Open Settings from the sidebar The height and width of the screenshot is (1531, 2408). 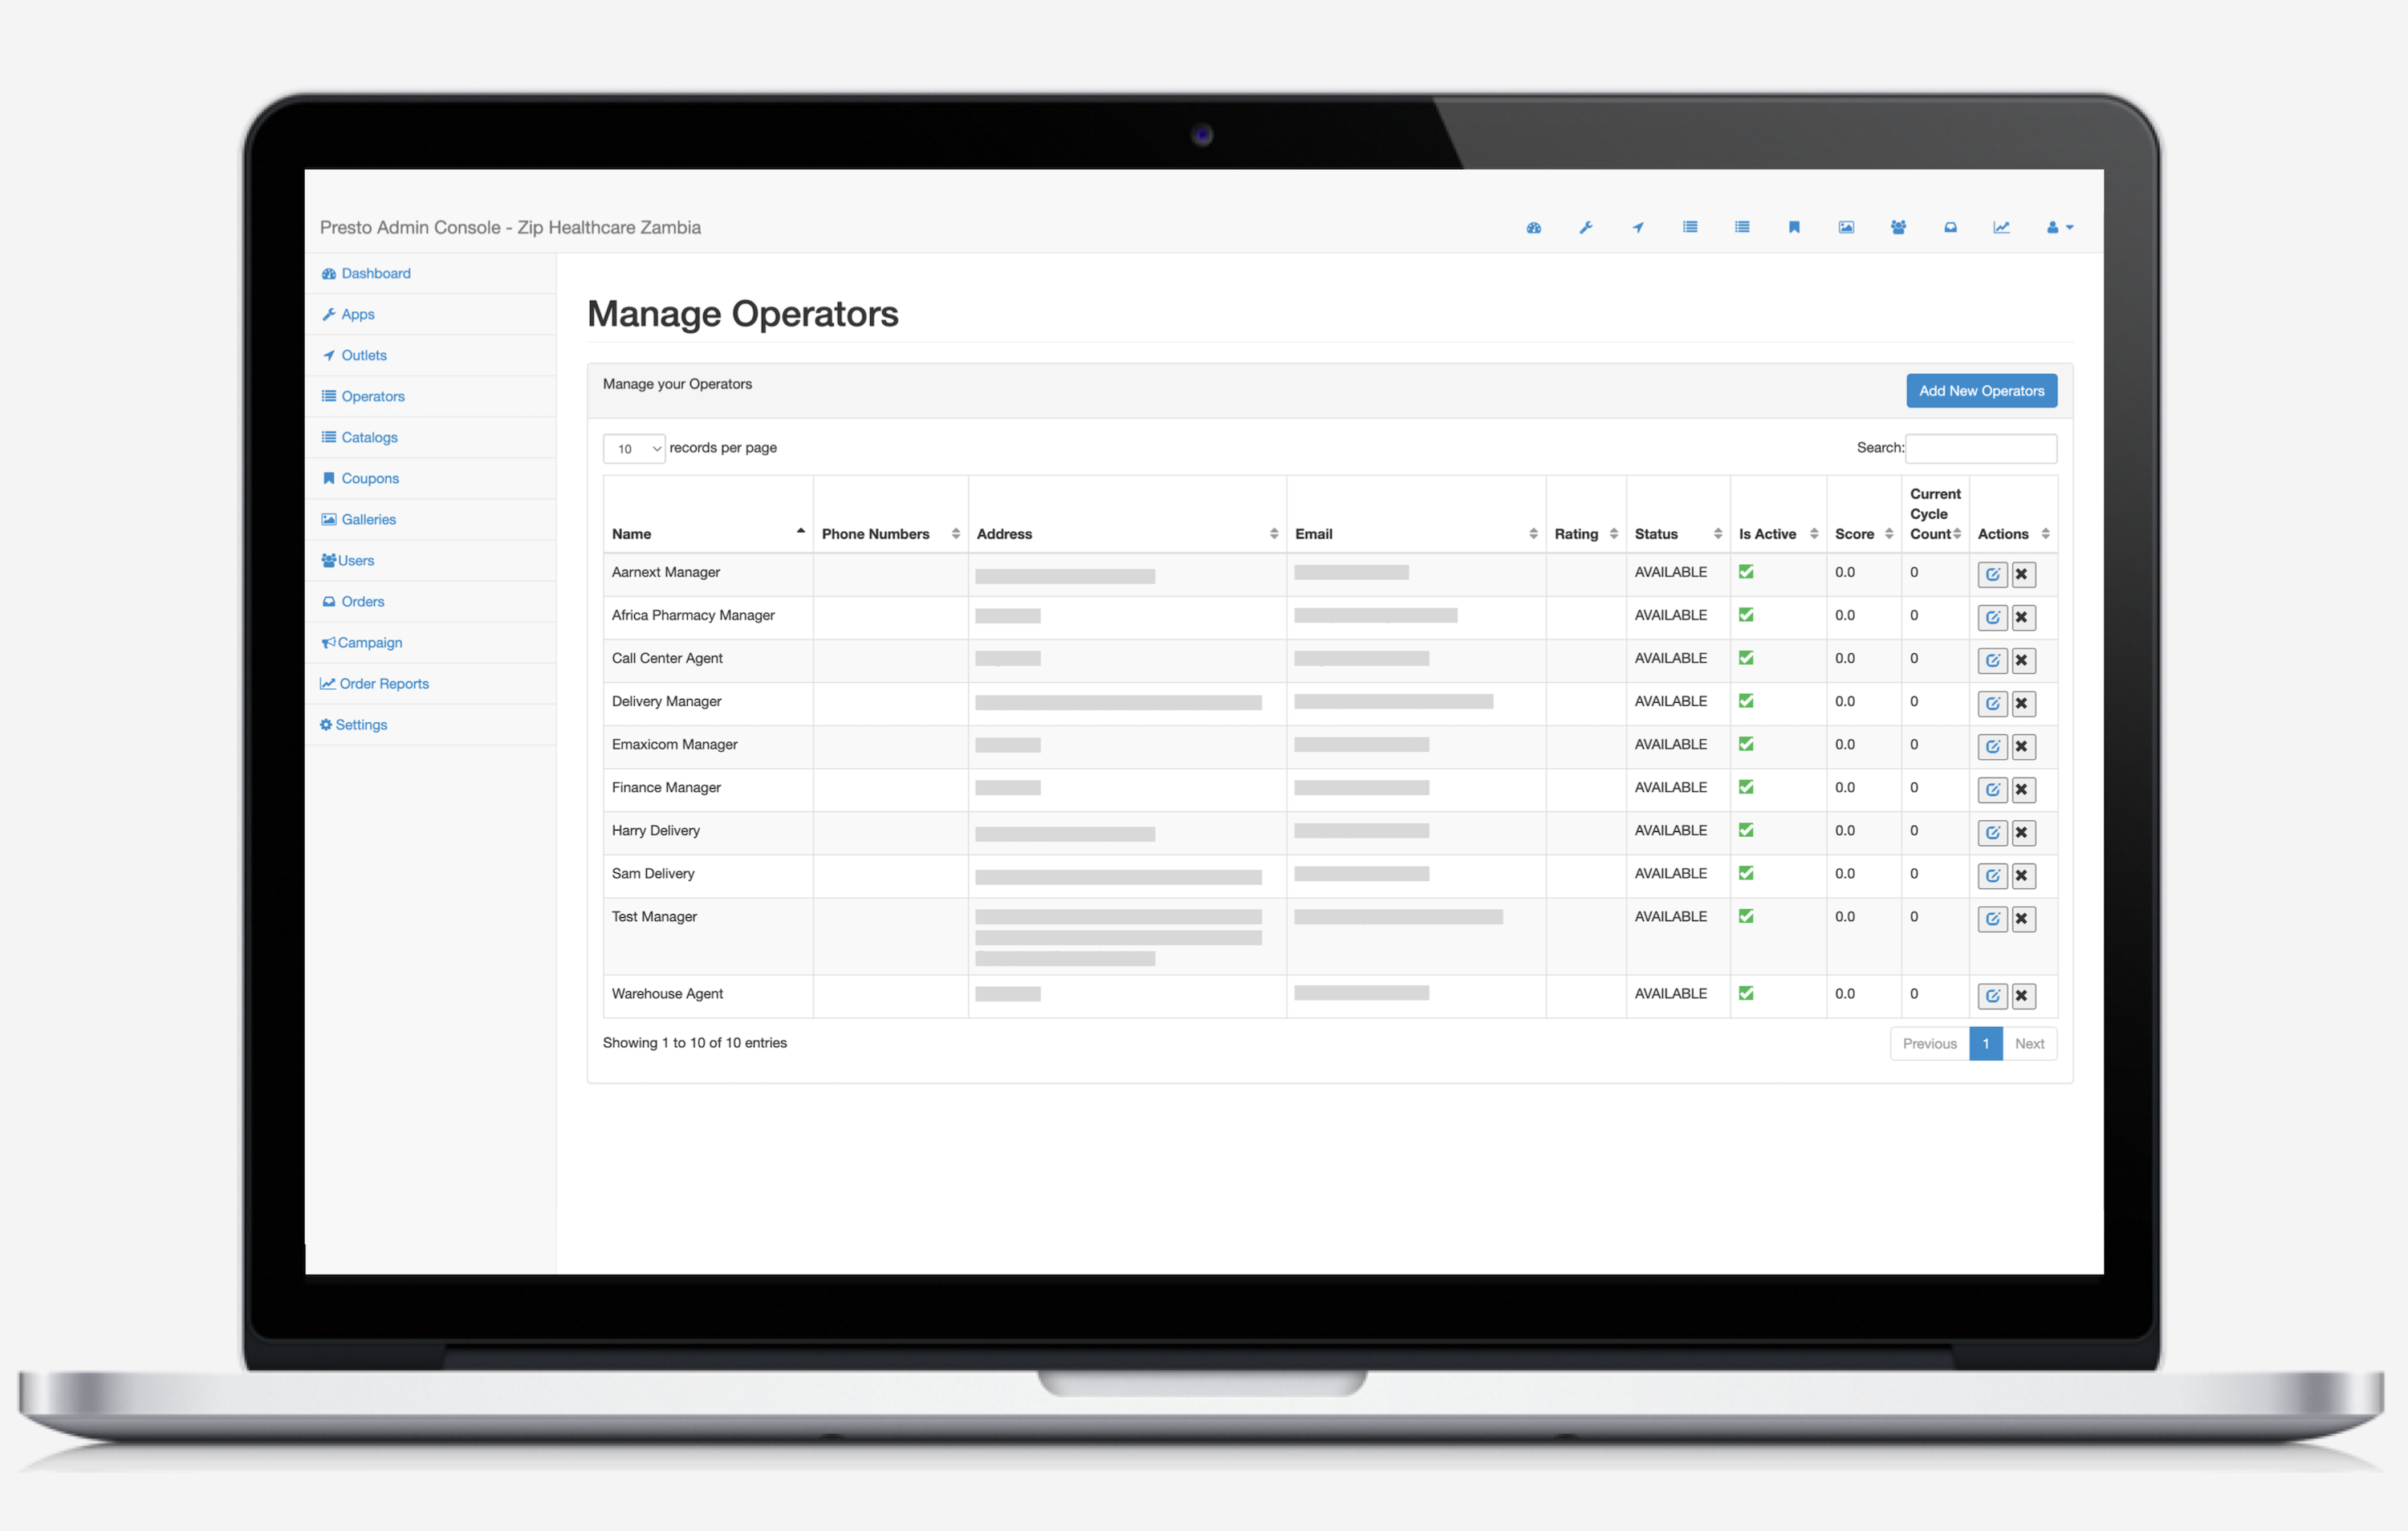tap(360, 724)
